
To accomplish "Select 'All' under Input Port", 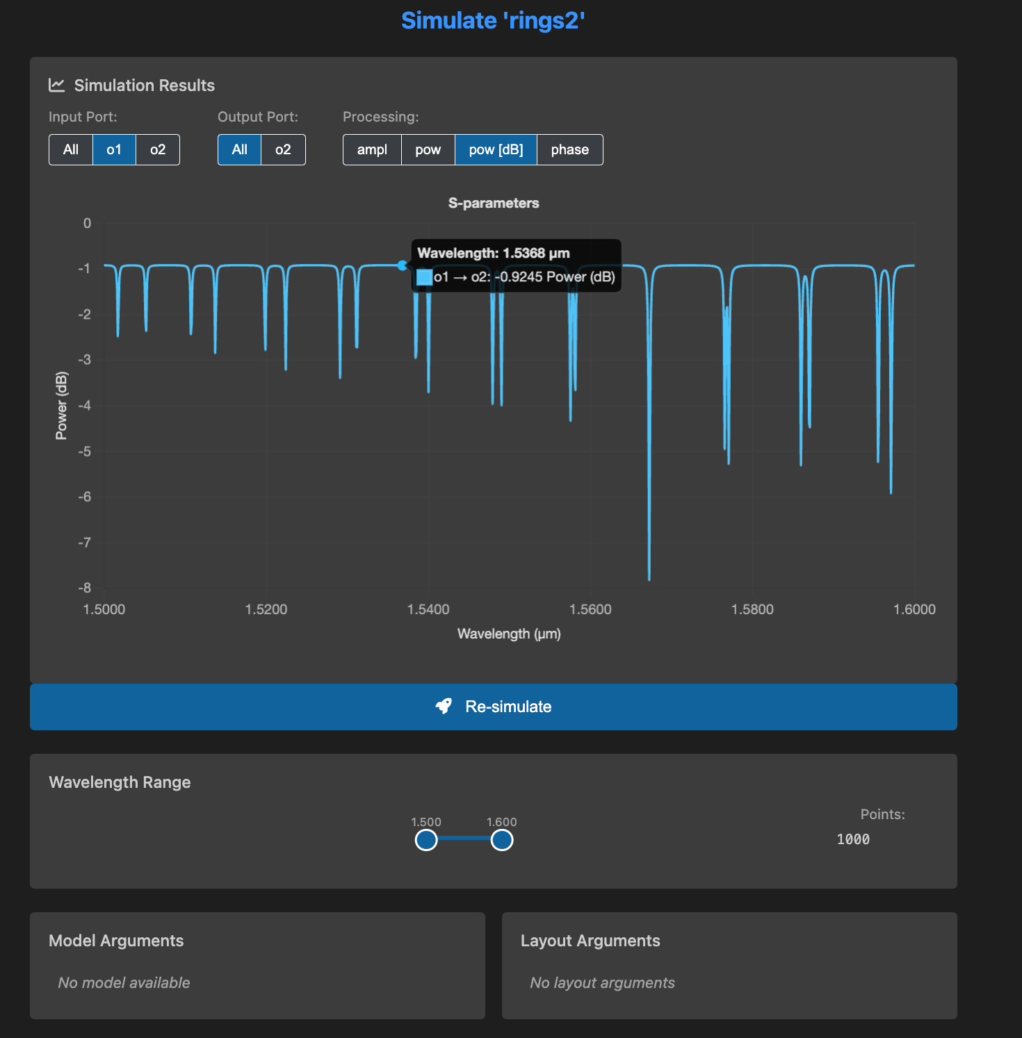I will (71, 149).
